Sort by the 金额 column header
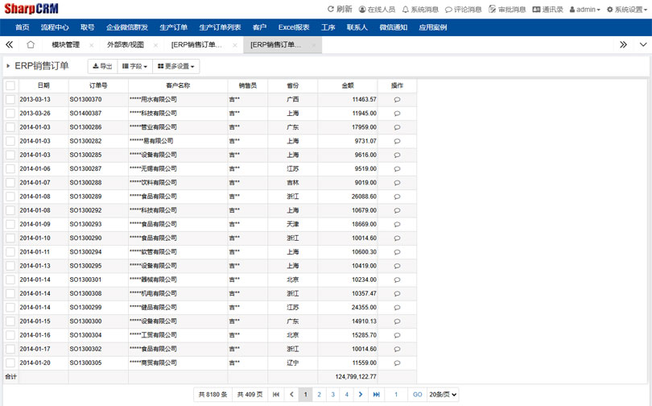The width and height of the screenshot is (652, 406). click(348, 85)
